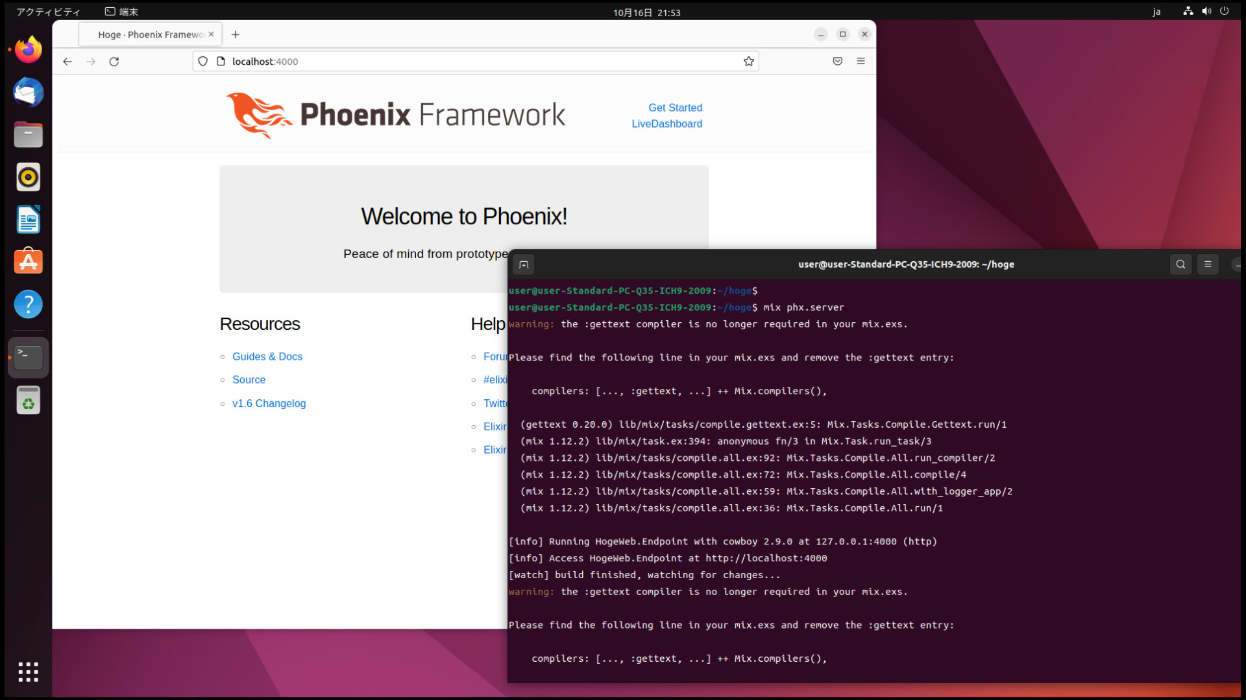Open the アクティビティ activities overview
Screen dimensions: 1246x700
[49, 12]
